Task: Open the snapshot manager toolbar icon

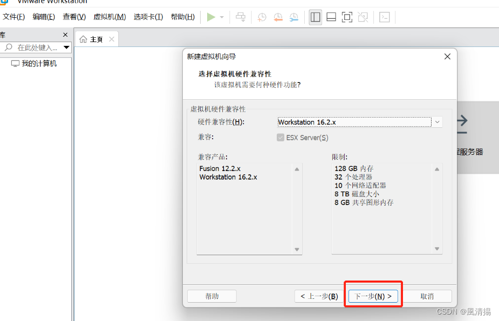Action: (293, 17)
